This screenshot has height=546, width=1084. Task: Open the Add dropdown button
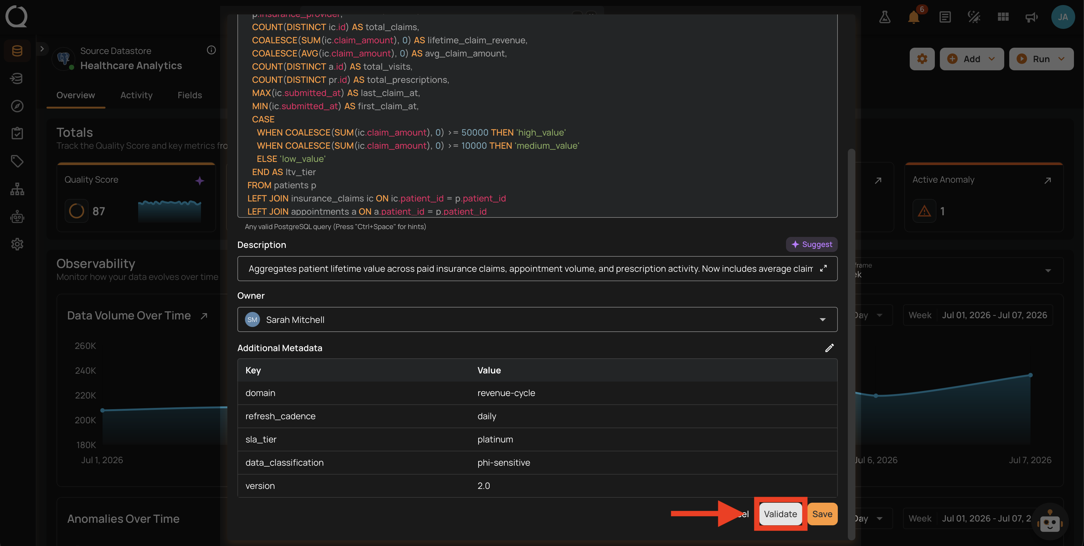[x=972, y=59]
